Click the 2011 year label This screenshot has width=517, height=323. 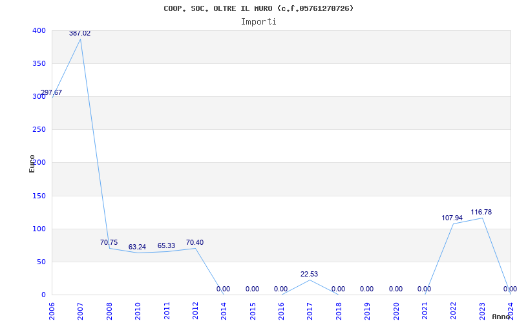click(167, 311)
